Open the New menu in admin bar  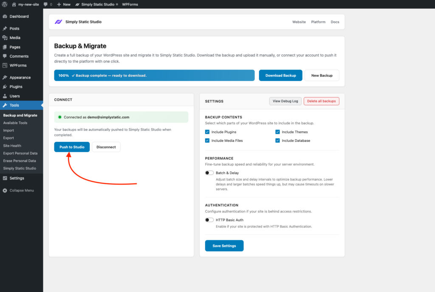pyautogui.click(x=63, y=4)
